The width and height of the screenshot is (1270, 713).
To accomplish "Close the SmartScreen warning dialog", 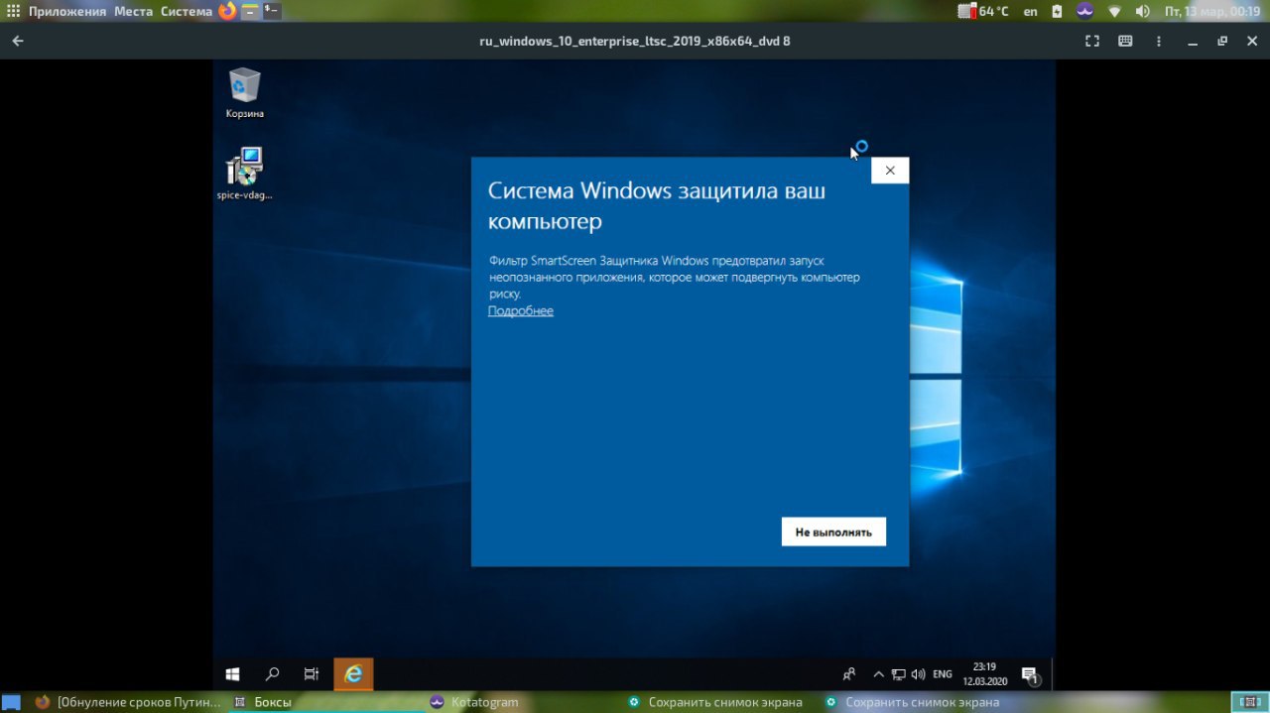I will click(890, 171).
